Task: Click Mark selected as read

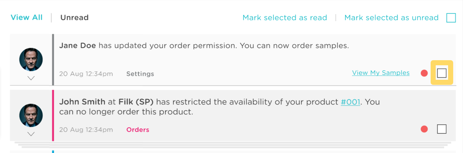Action: (285, 18)
